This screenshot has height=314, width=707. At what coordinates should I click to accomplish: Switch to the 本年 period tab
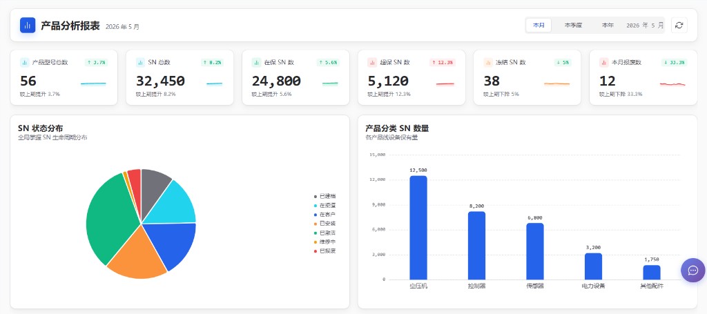click(608, 26)
